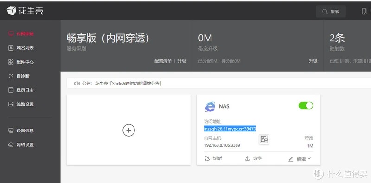
Task: Click the 诊断 stethoscope icon on NAS card
Action: pos(207,158)
